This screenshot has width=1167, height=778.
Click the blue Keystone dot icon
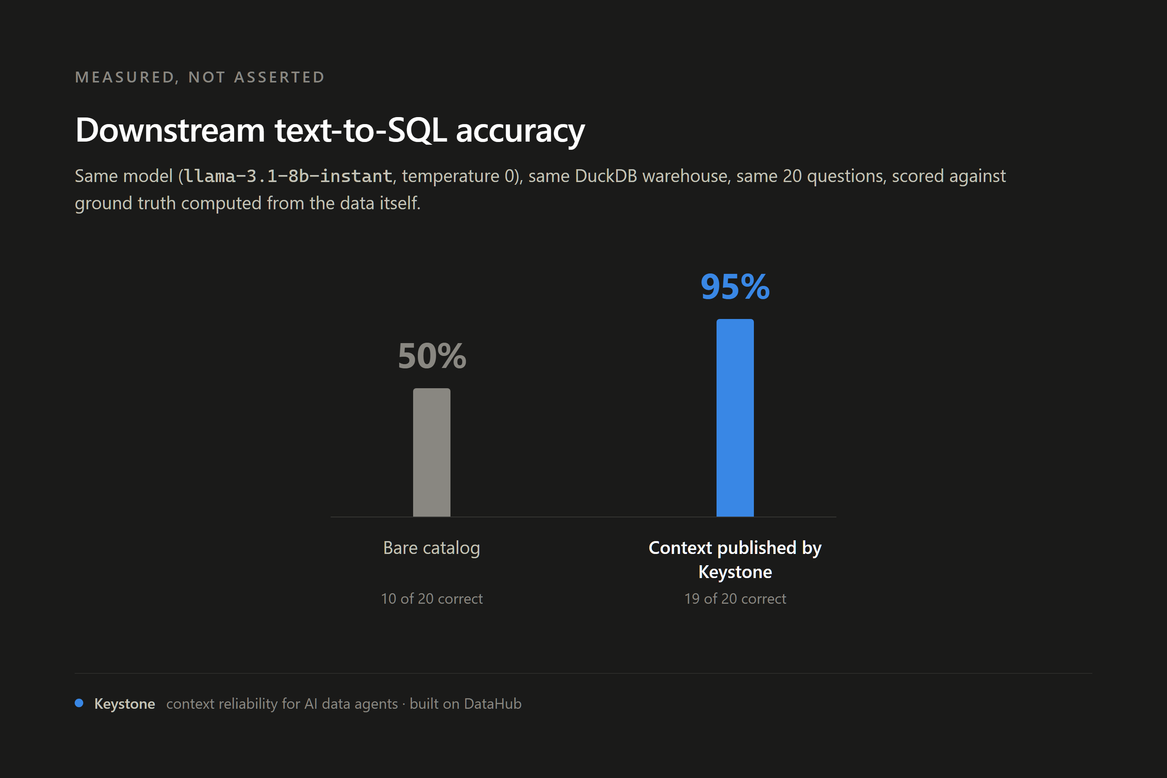coord(79,703)
